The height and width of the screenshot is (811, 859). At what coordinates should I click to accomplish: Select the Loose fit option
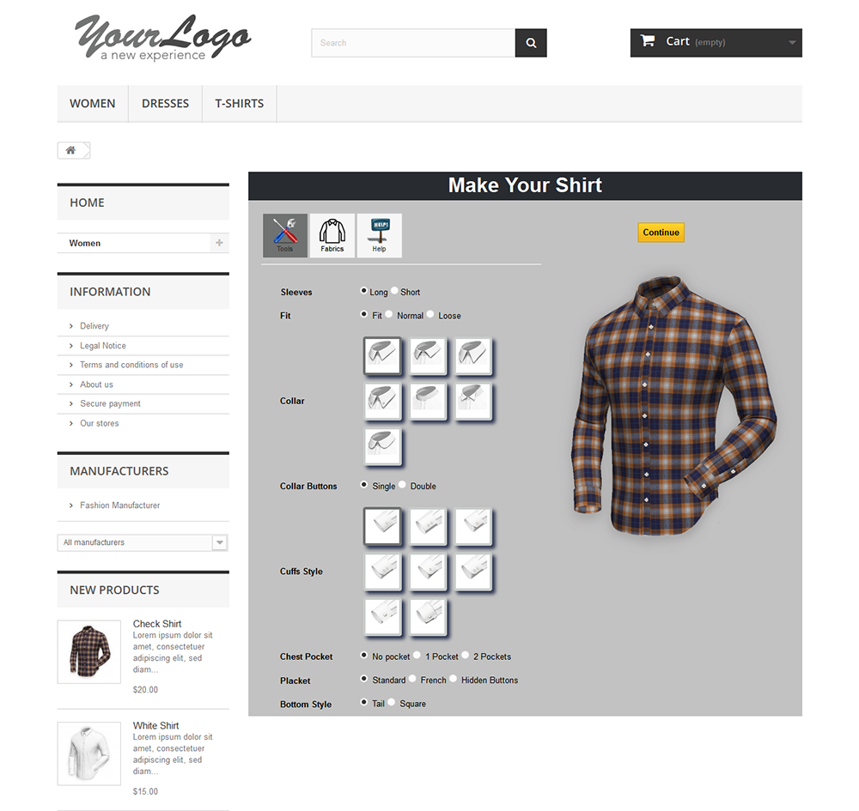point(430,315)
